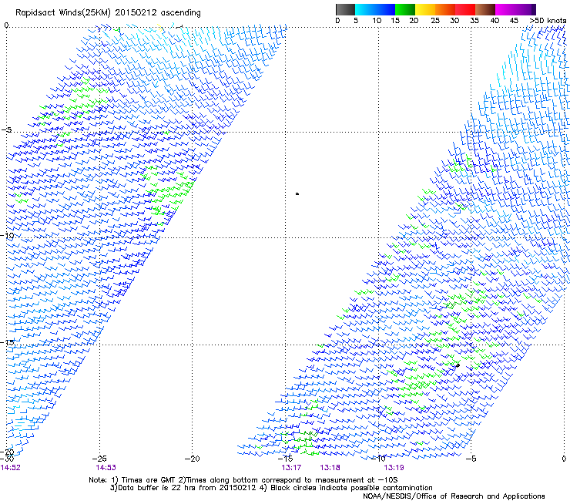Click the legend scale label '35'
This screenshot has width=570, height=501.
pos(474,21)
